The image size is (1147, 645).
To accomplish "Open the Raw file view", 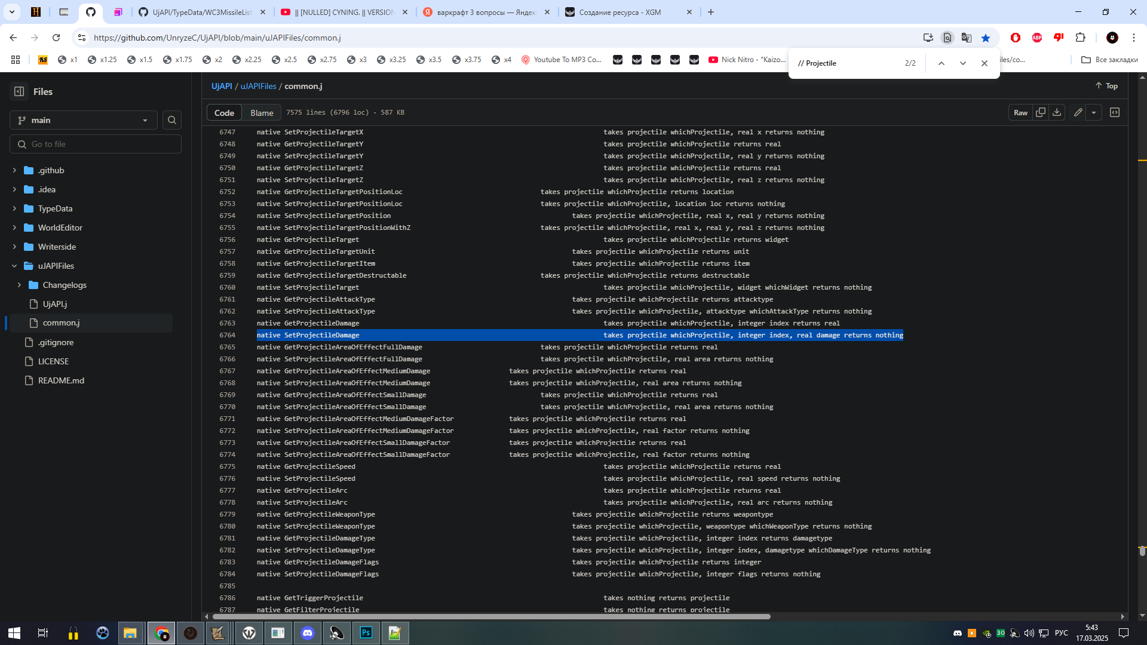I will tap(1020, 112).
